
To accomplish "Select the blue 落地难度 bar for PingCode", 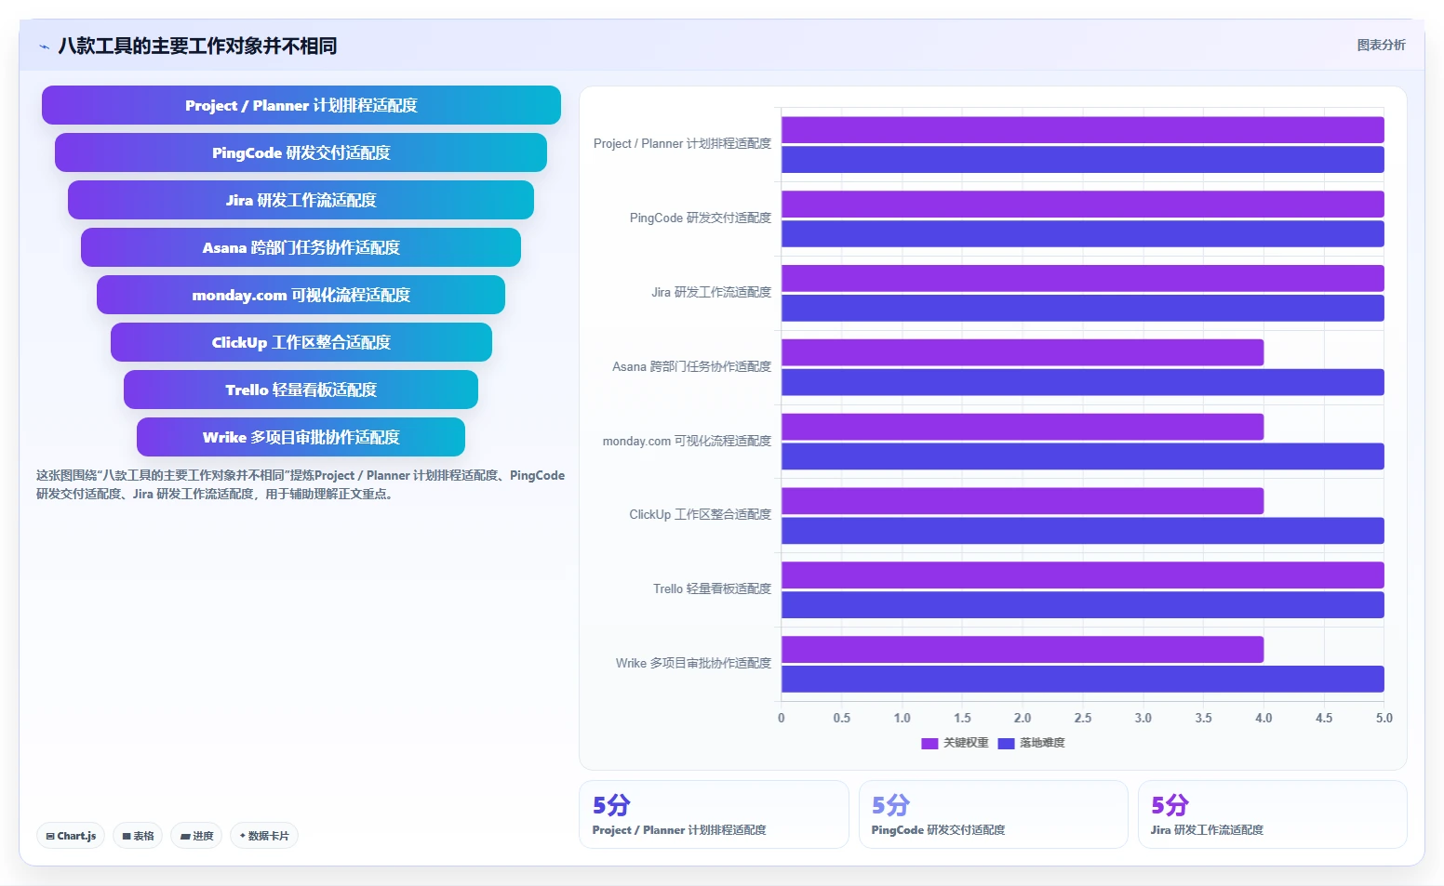I will [x=1083, y=234].
